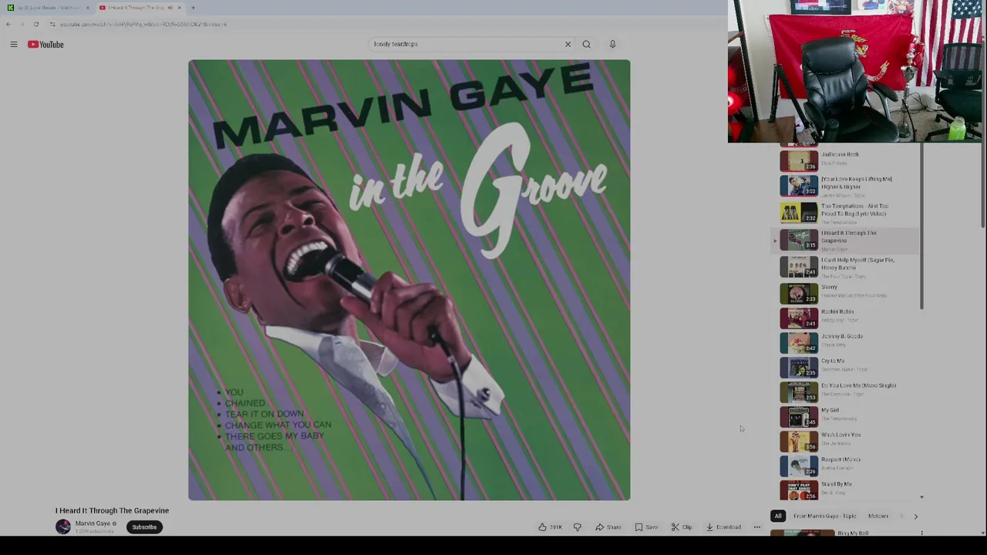Create a clip with the Clip scissors button
Image resolution: width=987 pixels, height=555 pixels.
tap(682, 527)
